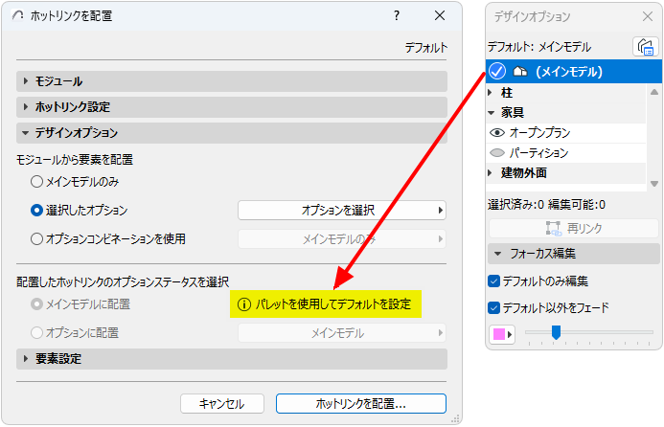Click the デフォルト: メインモデル label
The width and height of the screenshot is (664, 427).
click(539, 47)
